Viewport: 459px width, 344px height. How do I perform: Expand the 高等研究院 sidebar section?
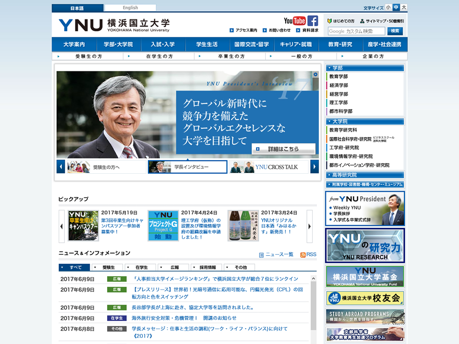coord(365,175)
